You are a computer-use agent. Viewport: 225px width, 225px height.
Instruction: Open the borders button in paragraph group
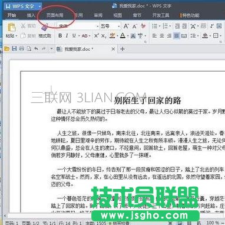tap(216, 35)
